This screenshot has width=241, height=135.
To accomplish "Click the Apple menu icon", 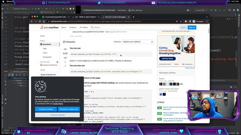I will point(3,1).
